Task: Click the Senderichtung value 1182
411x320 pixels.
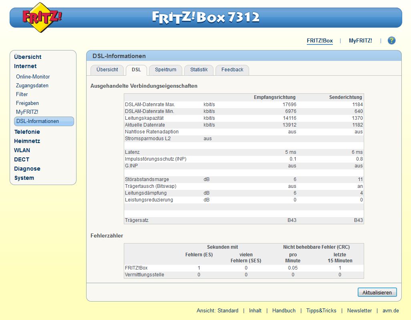Action: (x=358, y=125)
